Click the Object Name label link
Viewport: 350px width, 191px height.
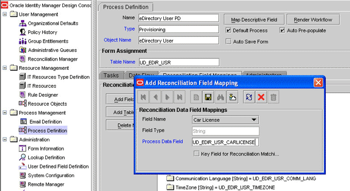[x=117, y=40]
